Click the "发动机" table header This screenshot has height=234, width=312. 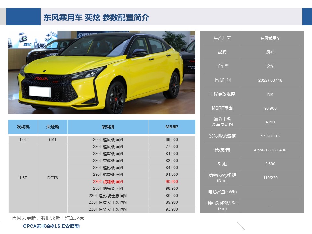click(23, 127)
